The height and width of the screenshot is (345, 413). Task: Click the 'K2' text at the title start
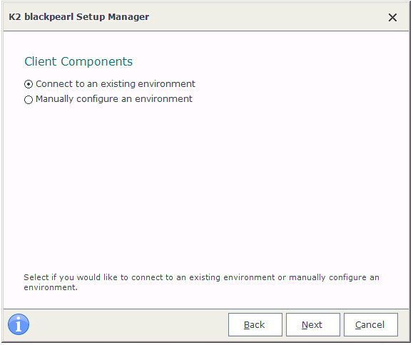click(x=15, y=17)
